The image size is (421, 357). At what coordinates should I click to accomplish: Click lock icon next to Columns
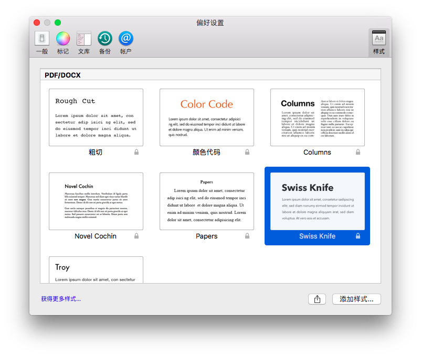coord(358,153)
